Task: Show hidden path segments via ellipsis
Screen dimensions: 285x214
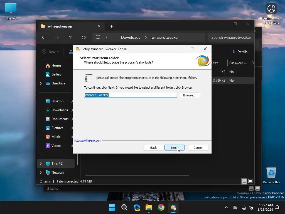Action: click(114, 37)
